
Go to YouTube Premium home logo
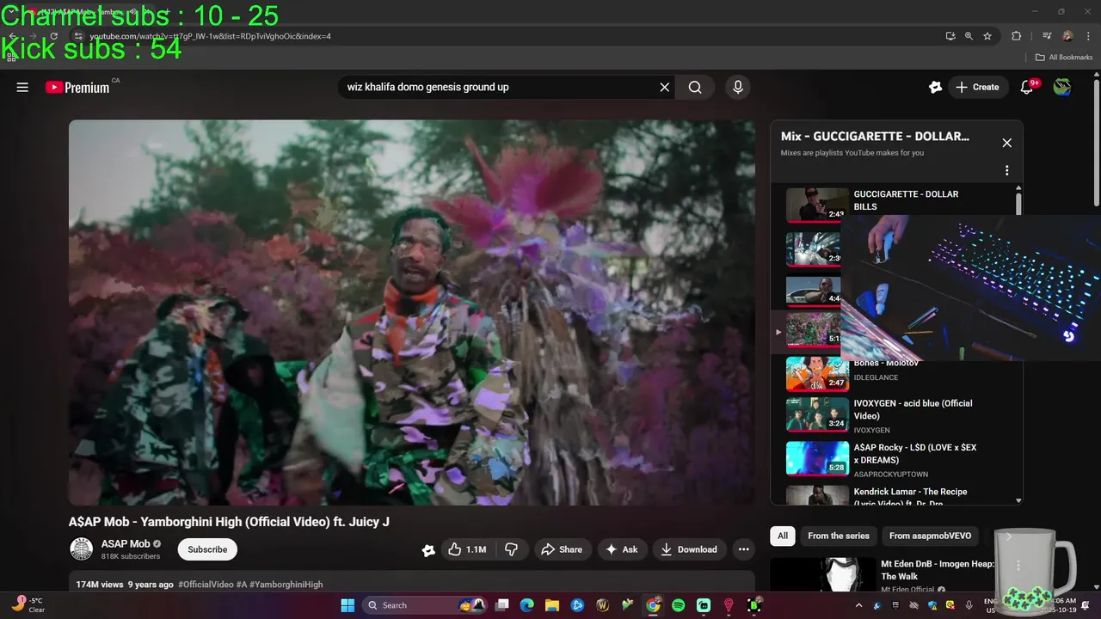77,87
